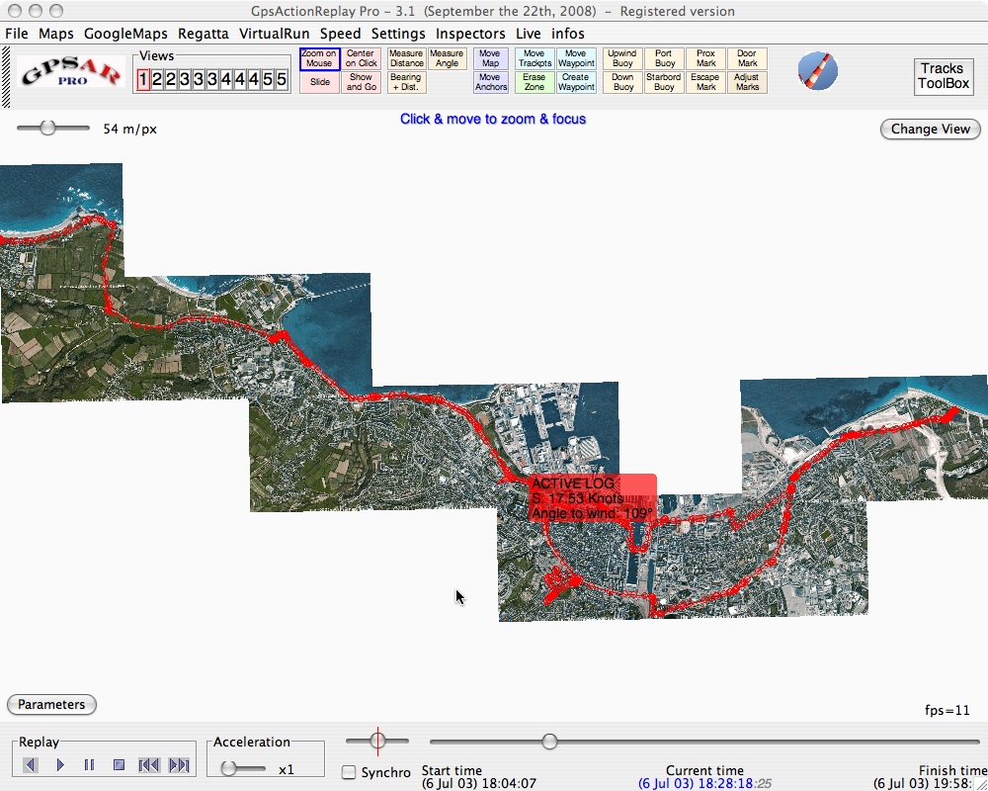Click the '54 m/px' scale readout
The height and width of the screenshot is (791, 988).
pyautogui.click(x=129, y=129)
